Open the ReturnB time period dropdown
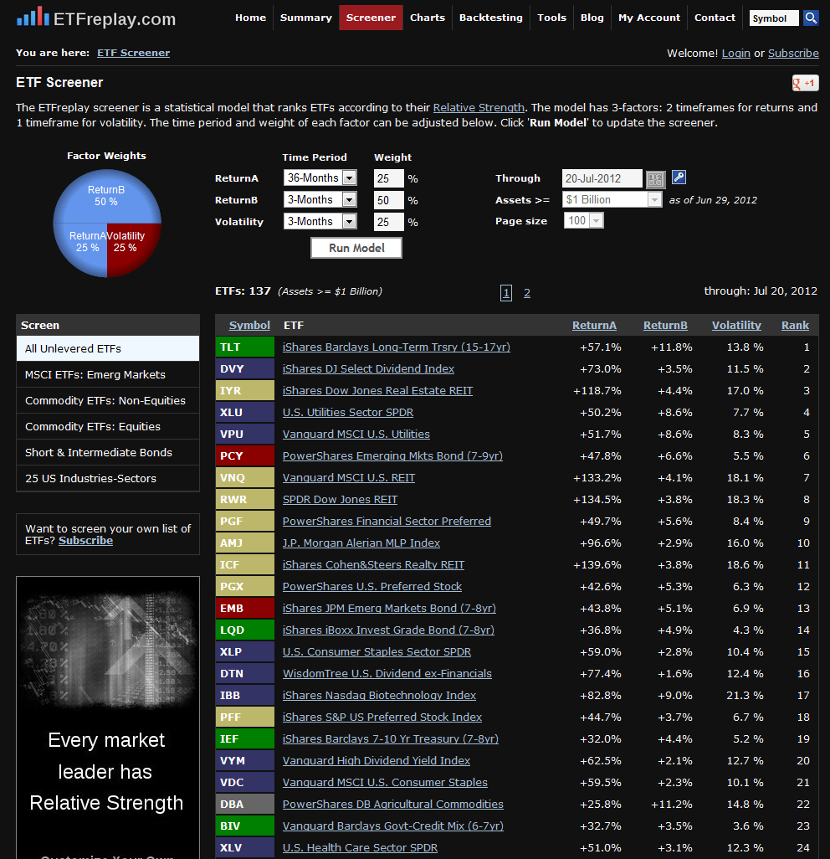The image size is (830, 859). point(320,200)
